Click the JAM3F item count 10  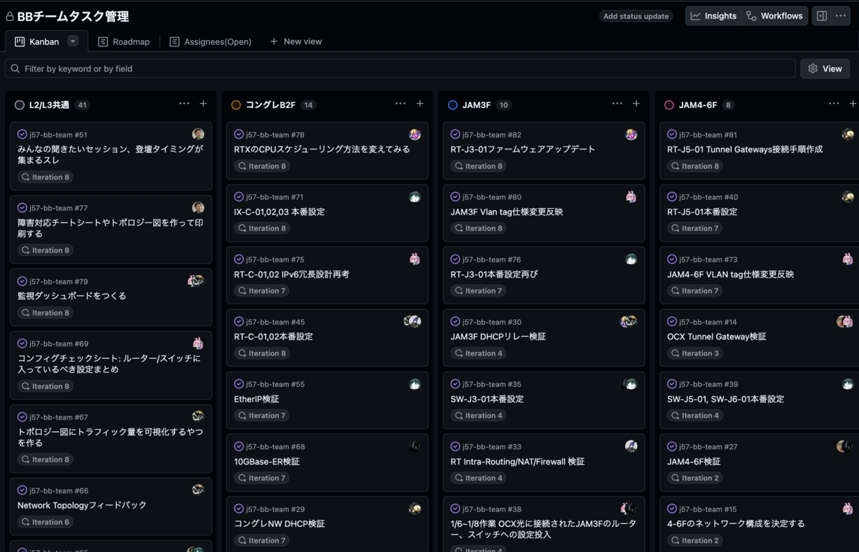[x=503, y=105]
